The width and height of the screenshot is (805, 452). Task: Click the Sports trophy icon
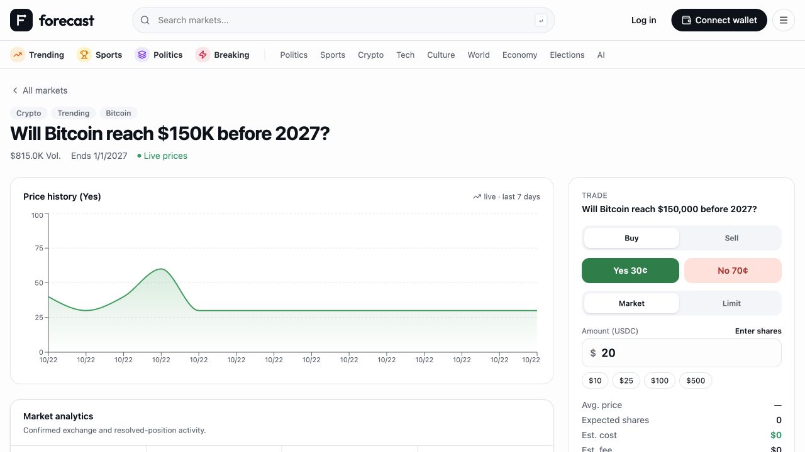point(84,55)
